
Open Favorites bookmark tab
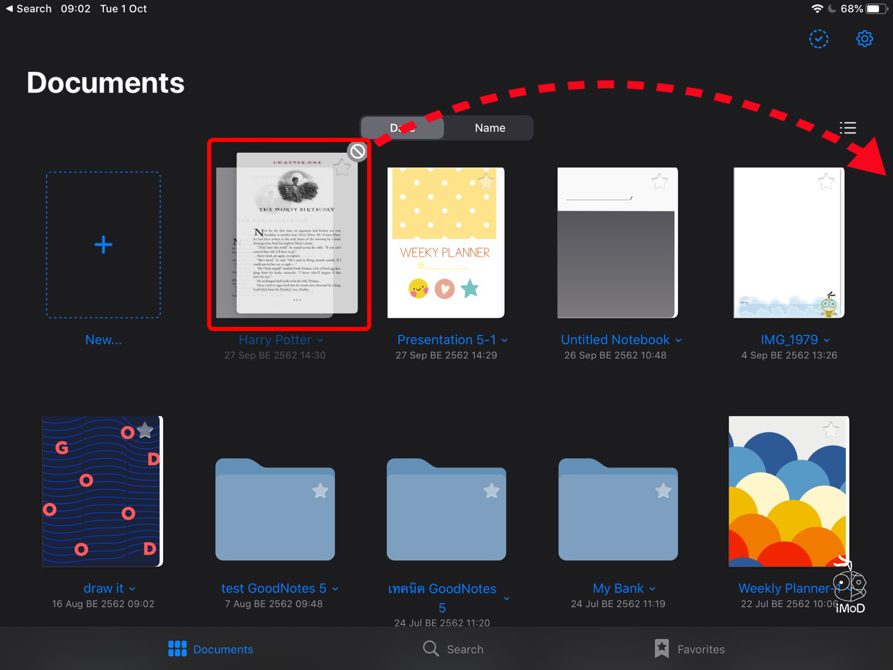click(x=662, y=649)
